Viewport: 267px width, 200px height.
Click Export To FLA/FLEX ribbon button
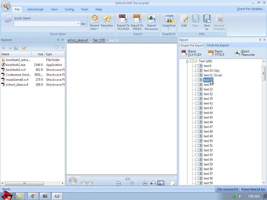[x=123, y=22]
